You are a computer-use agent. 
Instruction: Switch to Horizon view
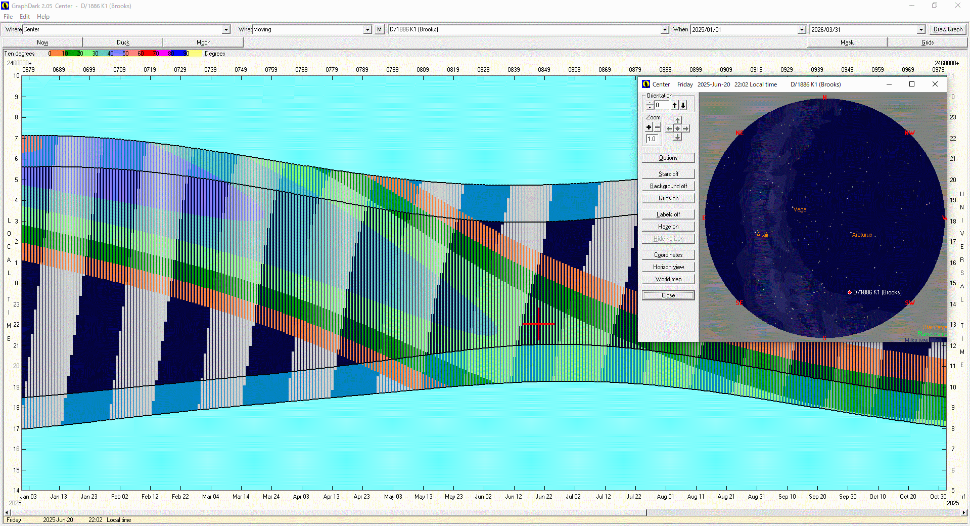[668, 267]
